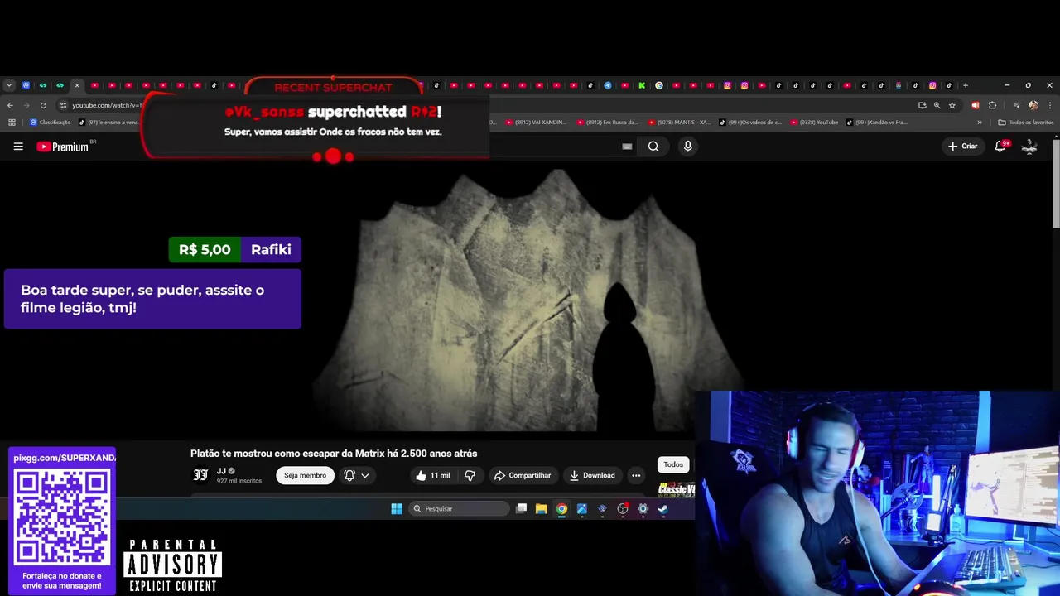Go to YouTube Premium home logo
This screenshot has height=596, width=1060.
pyautogui.click(x=63, y=147)
